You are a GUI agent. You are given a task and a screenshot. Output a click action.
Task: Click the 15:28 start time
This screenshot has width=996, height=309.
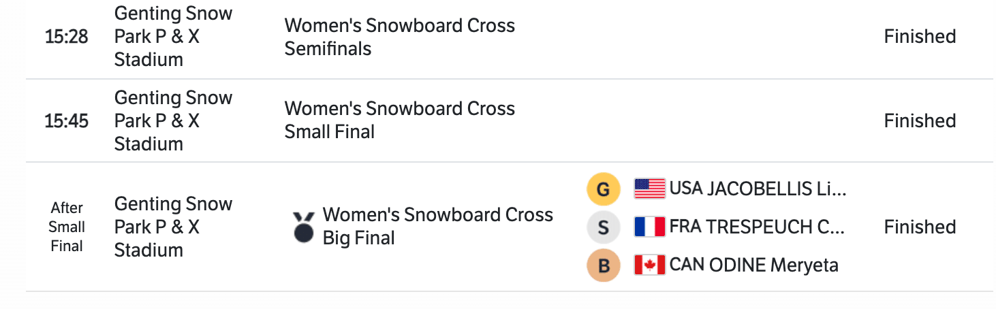click(x=67, y=37)
